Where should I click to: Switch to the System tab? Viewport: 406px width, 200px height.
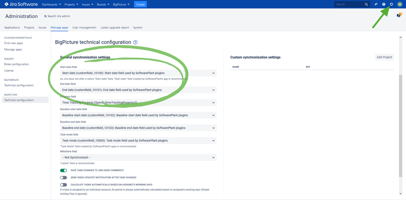pyautogui.click(x=138, y=28)
